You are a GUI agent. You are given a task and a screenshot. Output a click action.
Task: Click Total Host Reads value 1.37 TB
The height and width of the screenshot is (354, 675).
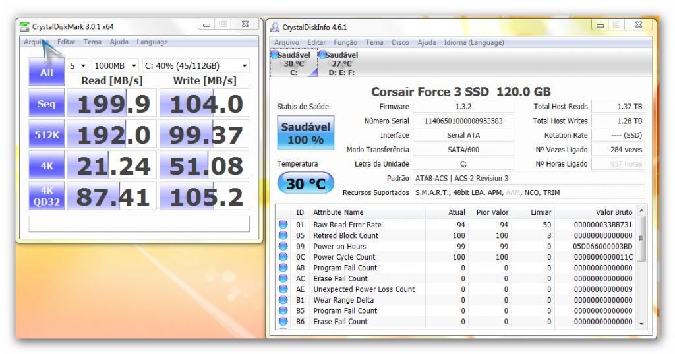[x=618, y=106]
